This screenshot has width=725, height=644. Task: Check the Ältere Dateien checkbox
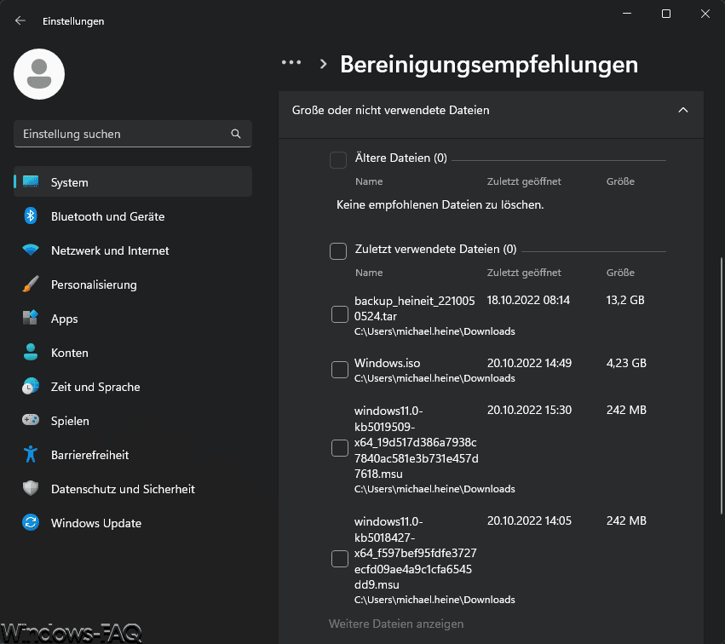338,160
